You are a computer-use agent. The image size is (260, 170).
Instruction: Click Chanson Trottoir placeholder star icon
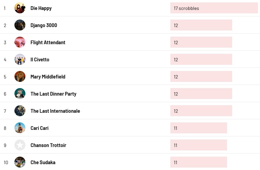(20, 145)
